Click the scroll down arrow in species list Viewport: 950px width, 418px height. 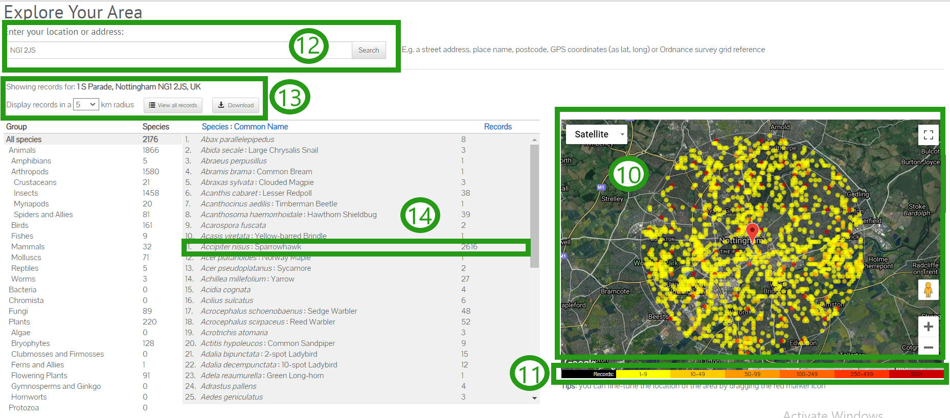[534, 398]
